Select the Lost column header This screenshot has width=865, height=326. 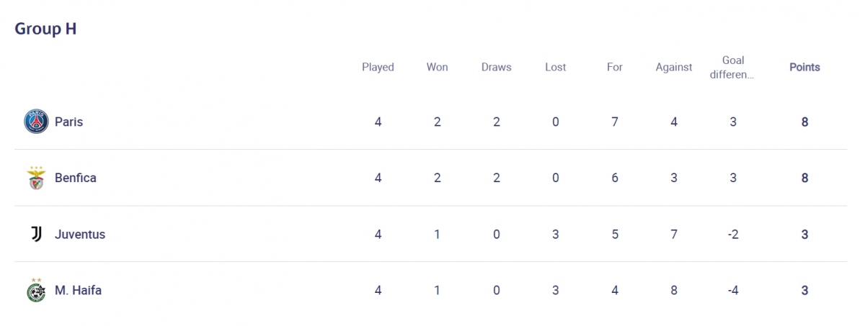coord(555,67)
